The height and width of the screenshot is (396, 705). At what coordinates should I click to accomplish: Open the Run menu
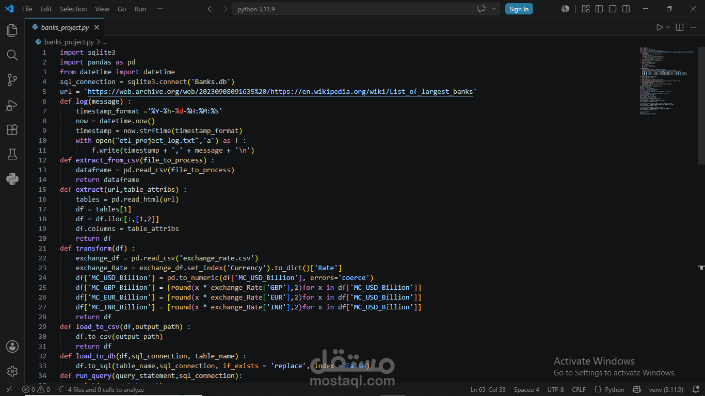tap(140, 9)
